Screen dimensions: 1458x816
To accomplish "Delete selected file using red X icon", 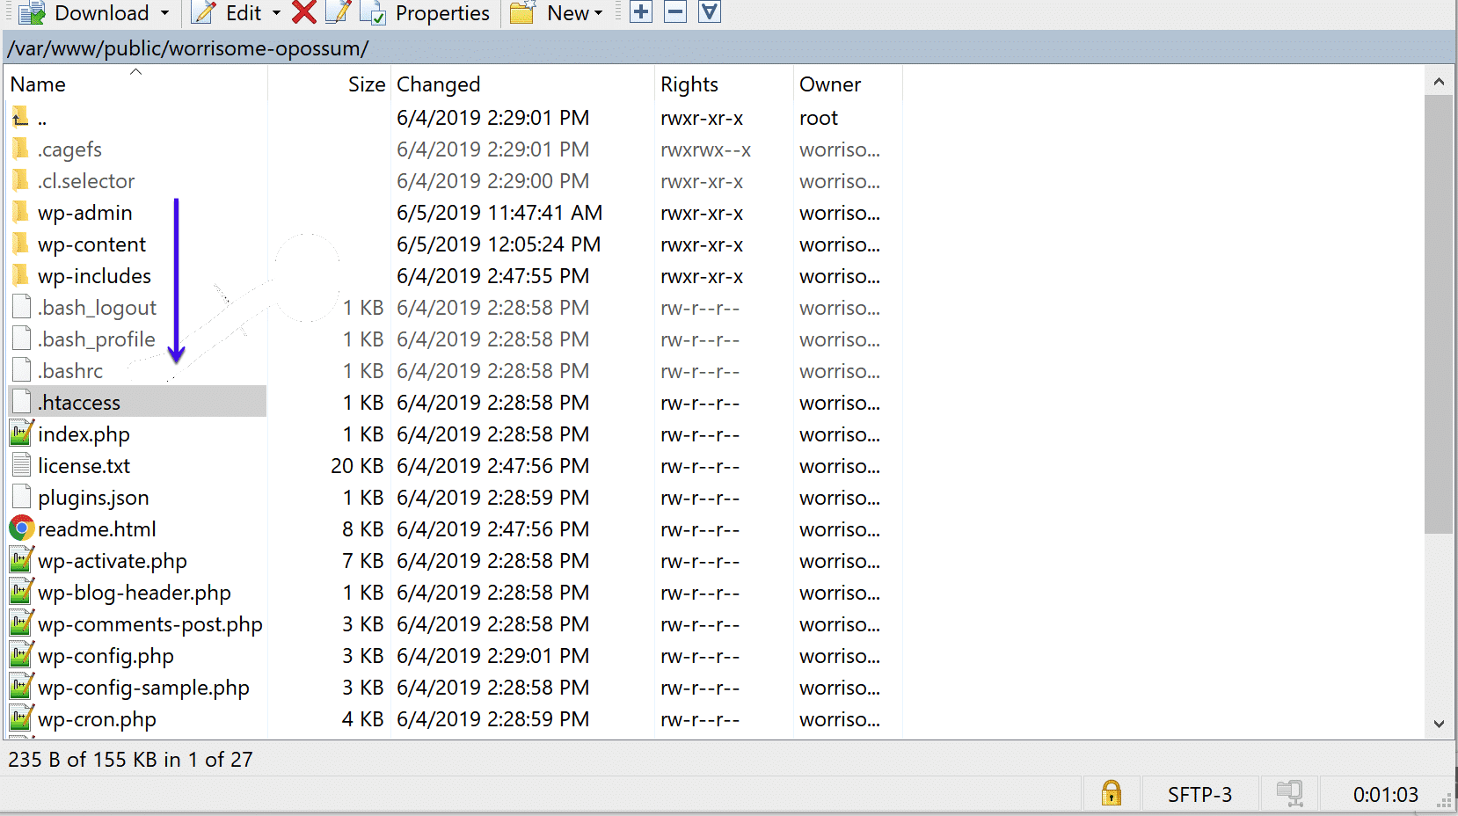I will 303,12.
